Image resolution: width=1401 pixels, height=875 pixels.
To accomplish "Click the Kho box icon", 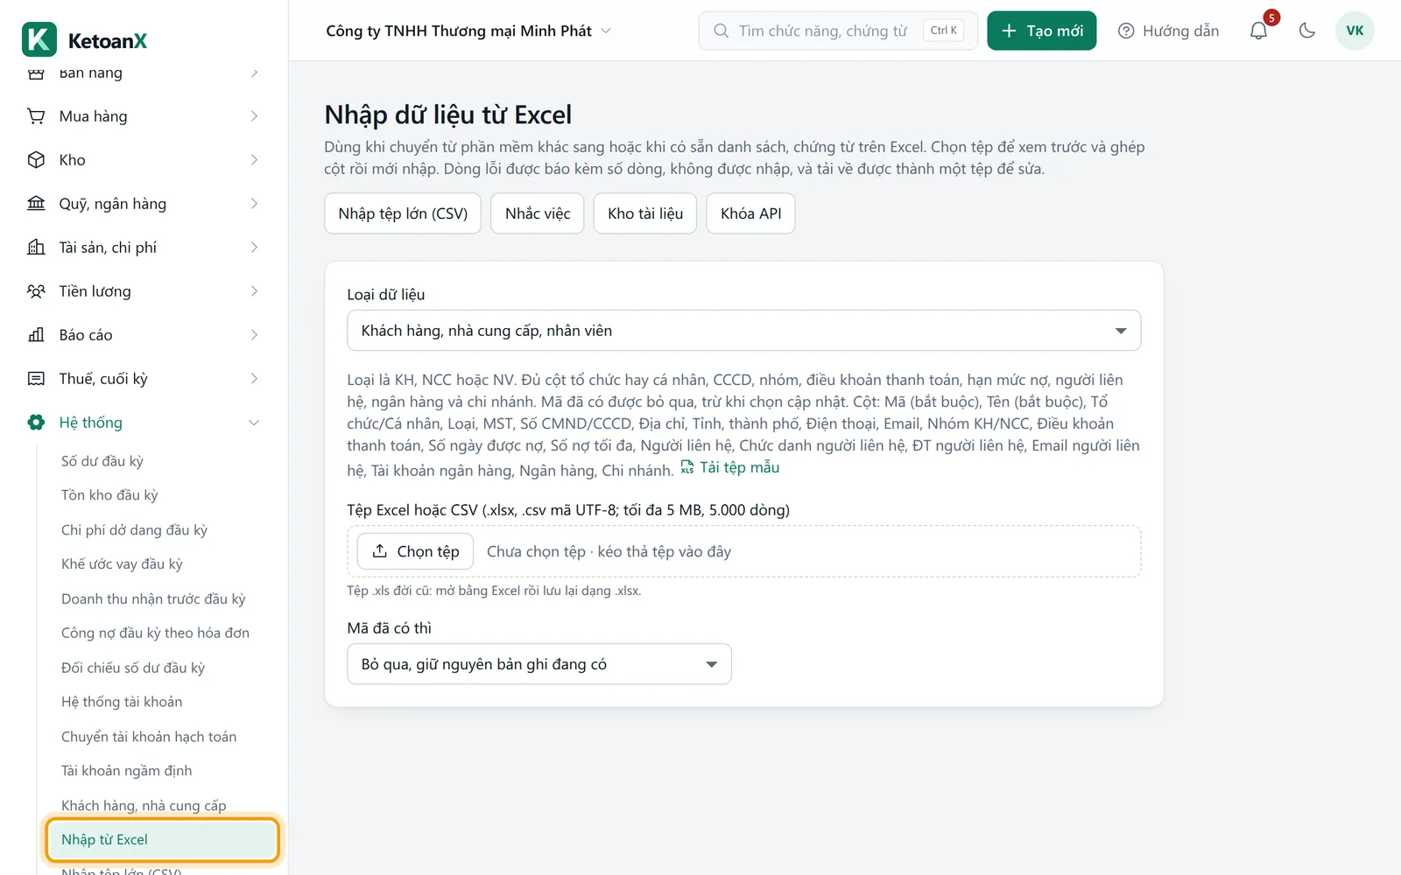I will click(36, 160).
